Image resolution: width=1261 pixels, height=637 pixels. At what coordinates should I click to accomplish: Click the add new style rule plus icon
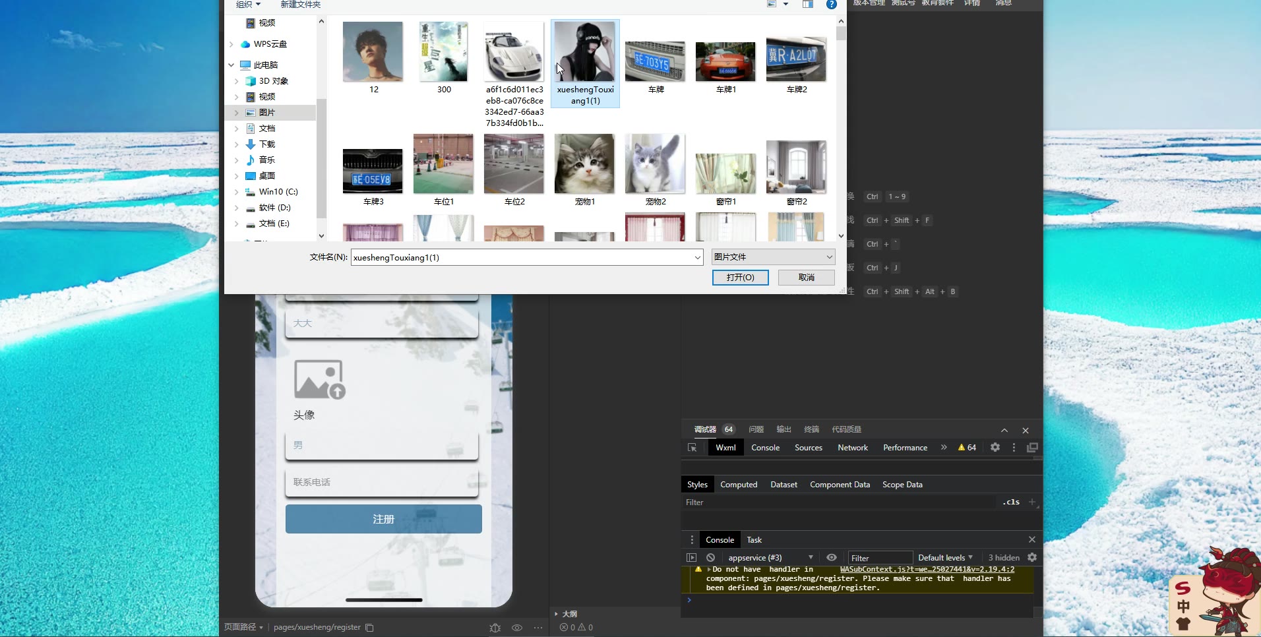(x=1032, y=502)
